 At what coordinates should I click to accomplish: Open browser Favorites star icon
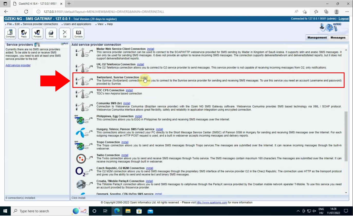(316, 12)
